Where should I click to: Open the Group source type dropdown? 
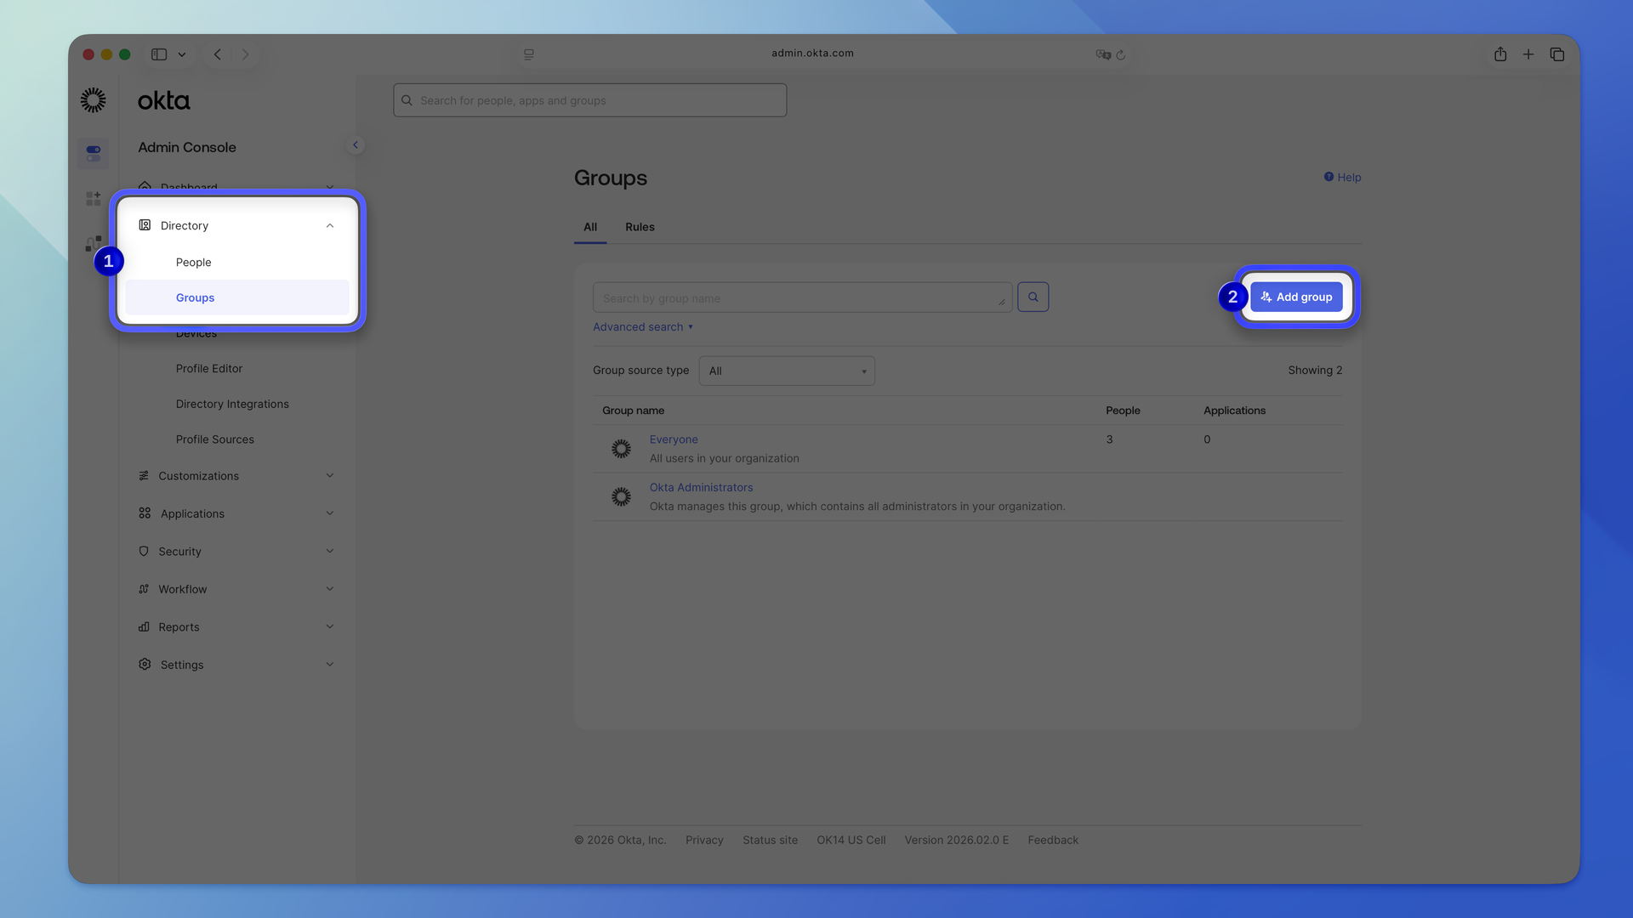point(787,371)
